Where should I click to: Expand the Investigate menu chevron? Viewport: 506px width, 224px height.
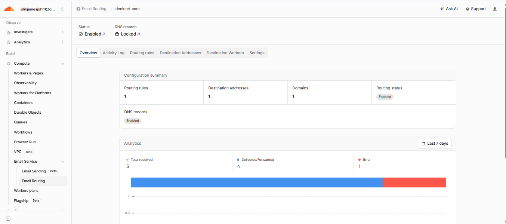tap(62, 32)
